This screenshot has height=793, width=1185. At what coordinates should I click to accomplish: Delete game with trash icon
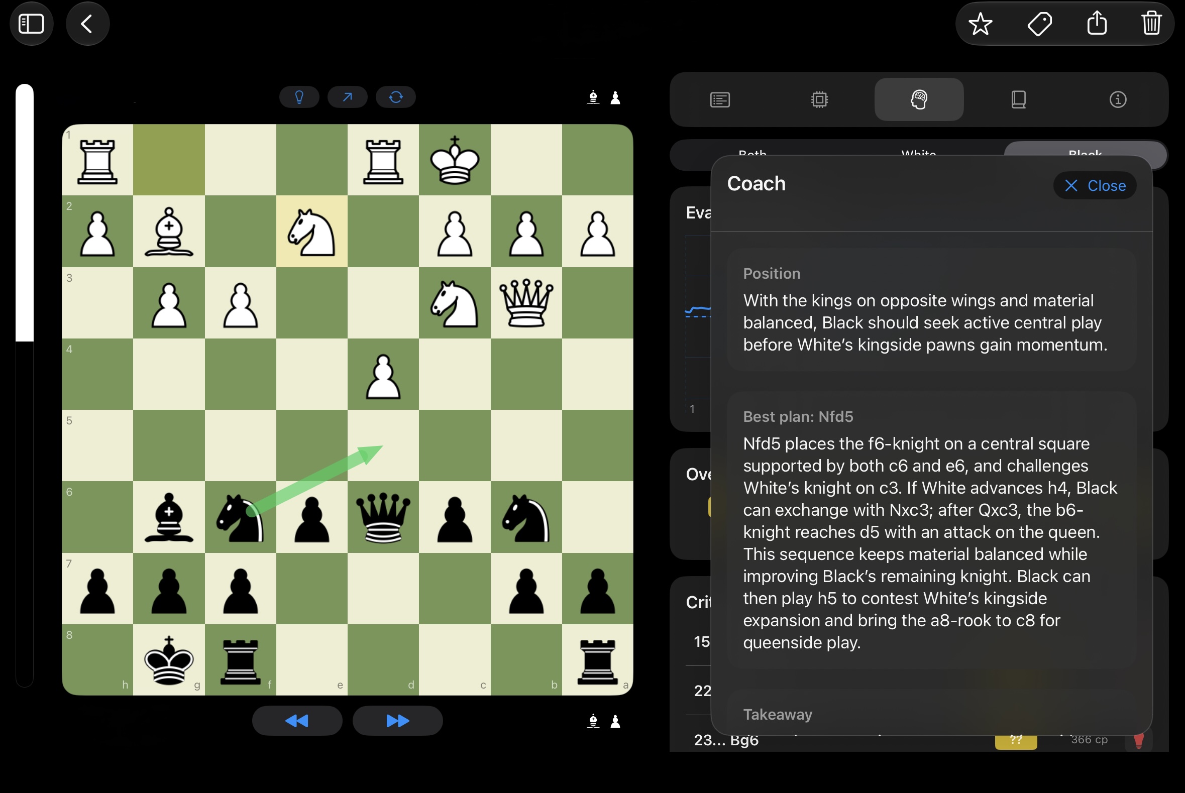point(1151,23)
